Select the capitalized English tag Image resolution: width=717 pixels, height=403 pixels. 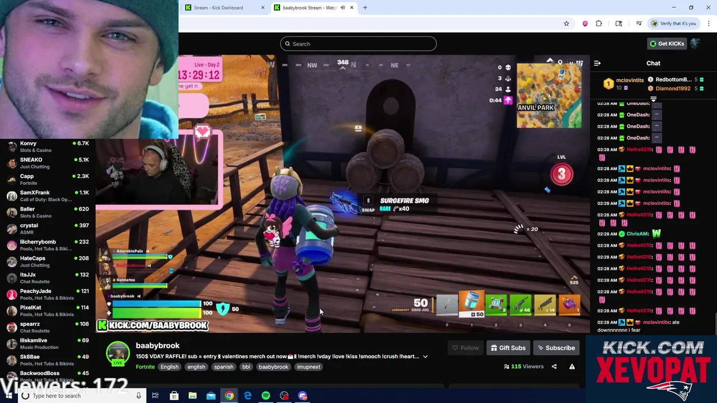169,367
